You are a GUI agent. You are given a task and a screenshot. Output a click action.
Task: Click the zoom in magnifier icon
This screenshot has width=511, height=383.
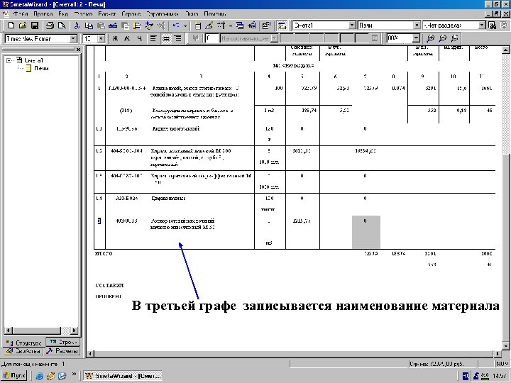pyautogui.click(x=431, y=38)
